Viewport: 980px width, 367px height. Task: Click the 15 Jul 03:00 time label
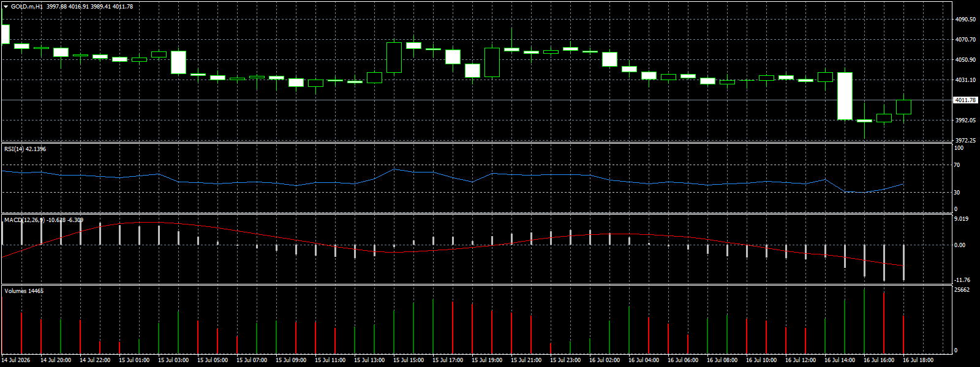click(173, 360)
